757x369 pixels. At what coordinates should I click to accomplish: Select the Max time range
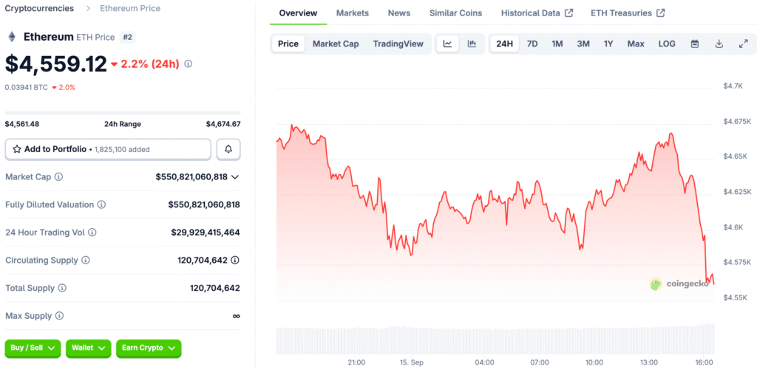click(x=636, y=44)
